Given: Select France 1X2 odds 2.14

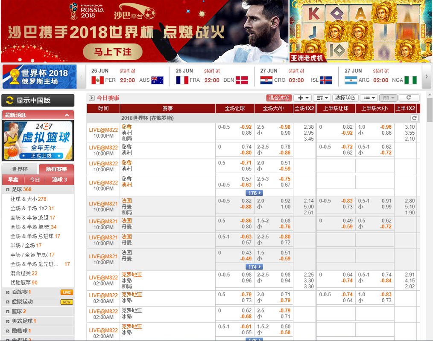Looking at the screenshot, I should pos(309,201).
